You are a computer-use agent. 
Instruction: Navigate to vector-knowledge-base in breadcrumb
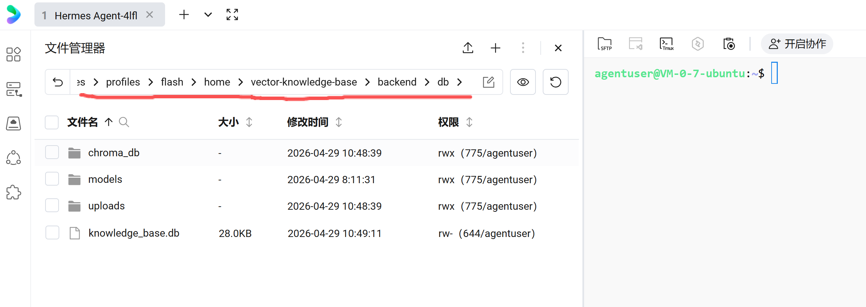304,82
